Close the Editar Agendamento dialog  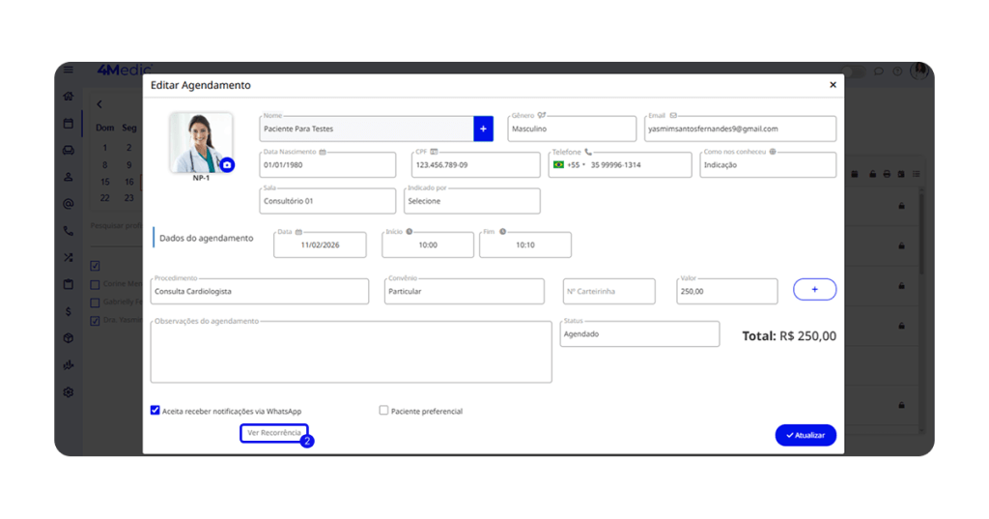833,85
